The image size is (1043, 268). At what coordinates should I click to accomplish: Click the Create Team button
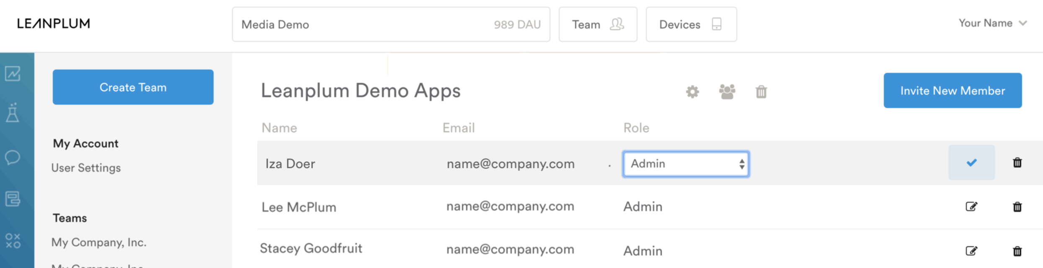133,87
